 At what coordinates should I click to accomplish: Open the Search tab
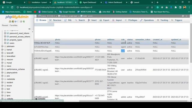click(80, 20)
